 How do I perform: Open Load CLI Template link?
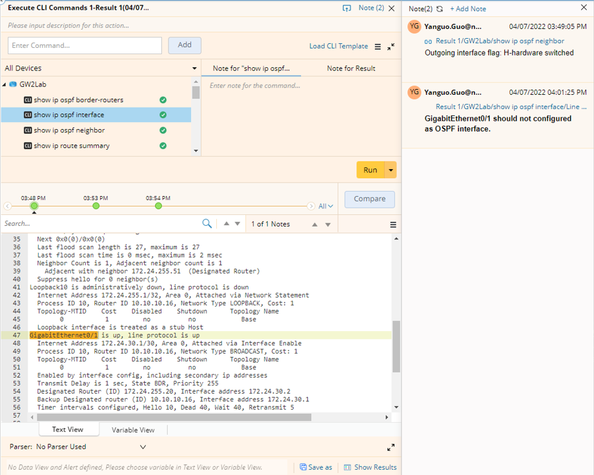pos(338,46)
